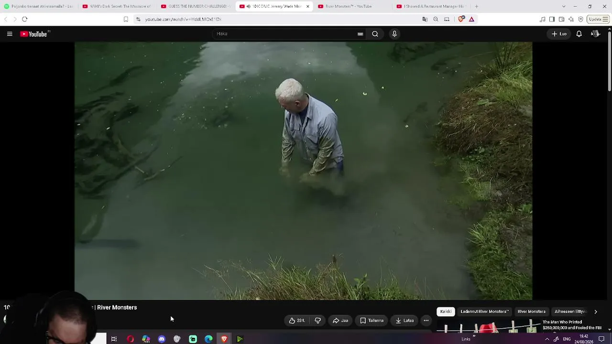Go back to the previous page
The width and height of the screenshot is (612, 344).
click(6, 19)
